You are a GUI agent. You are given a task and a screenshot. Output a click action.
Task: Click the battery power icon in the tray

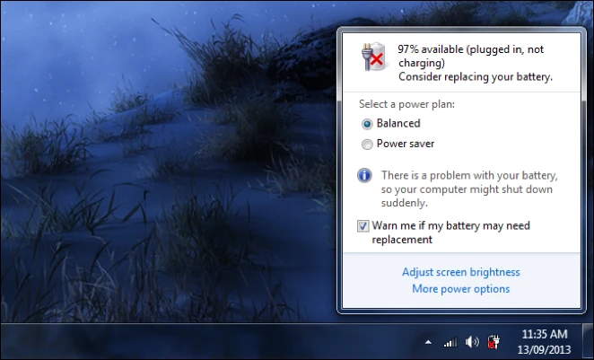coord(493,342)
